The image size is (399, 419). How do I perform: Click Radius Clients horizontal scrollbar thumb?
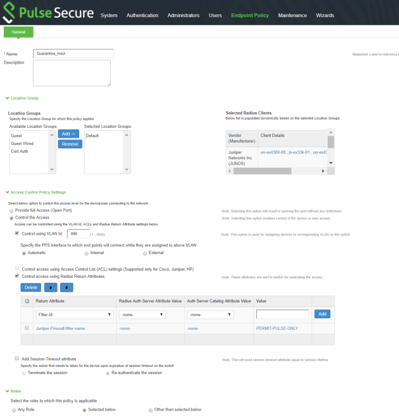[x=262, y=171]
